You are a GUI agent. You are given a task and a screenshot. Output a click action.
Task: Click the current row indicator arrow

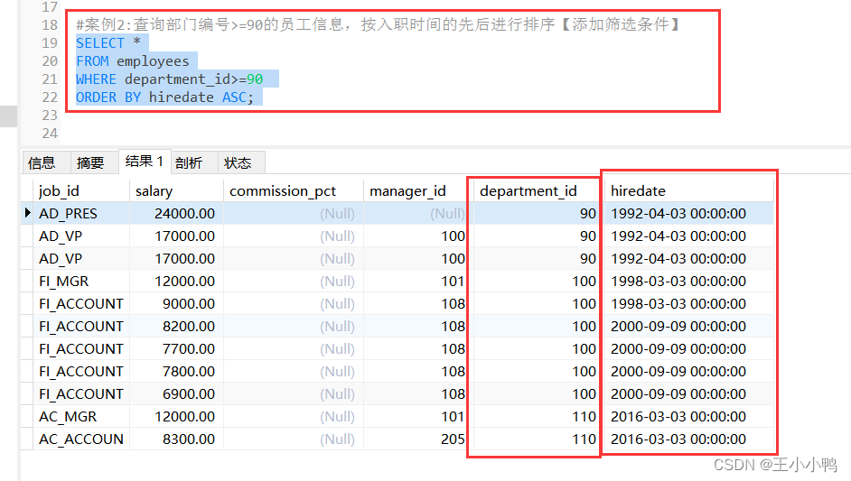tap(27, 213)
